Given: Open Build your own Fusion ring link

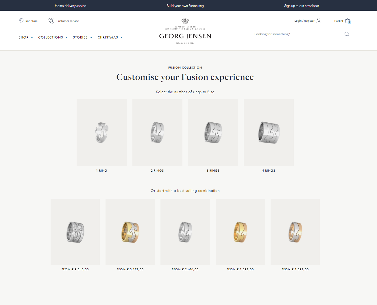Looking at the screenshot, I should coord(185,6).
